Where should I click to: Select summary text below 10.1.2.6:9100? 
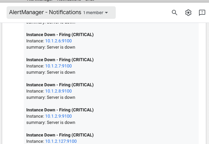click(51, 47)
